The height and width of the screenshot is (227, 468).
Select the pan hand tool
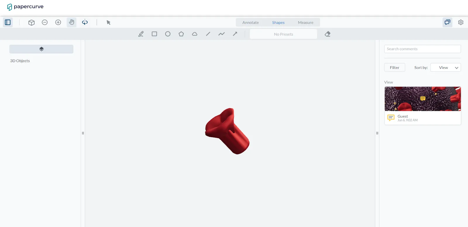[72, 22]
